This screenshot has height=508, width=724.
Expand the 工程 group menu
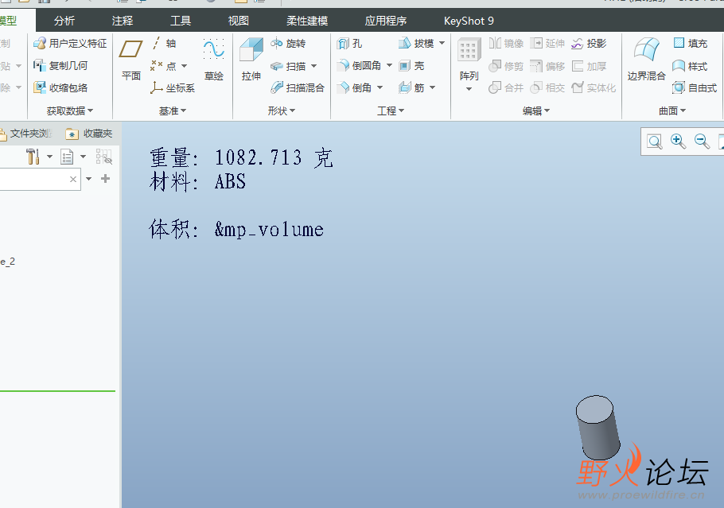[x=391, y=111]
